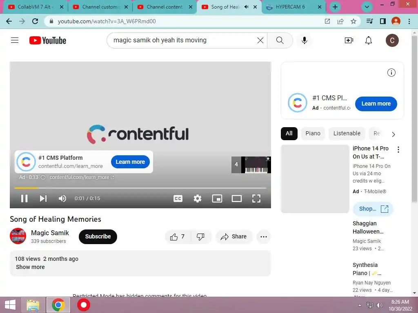Select the All filter chip
Viewport: 418px width, 313px height.
[289, 133]
